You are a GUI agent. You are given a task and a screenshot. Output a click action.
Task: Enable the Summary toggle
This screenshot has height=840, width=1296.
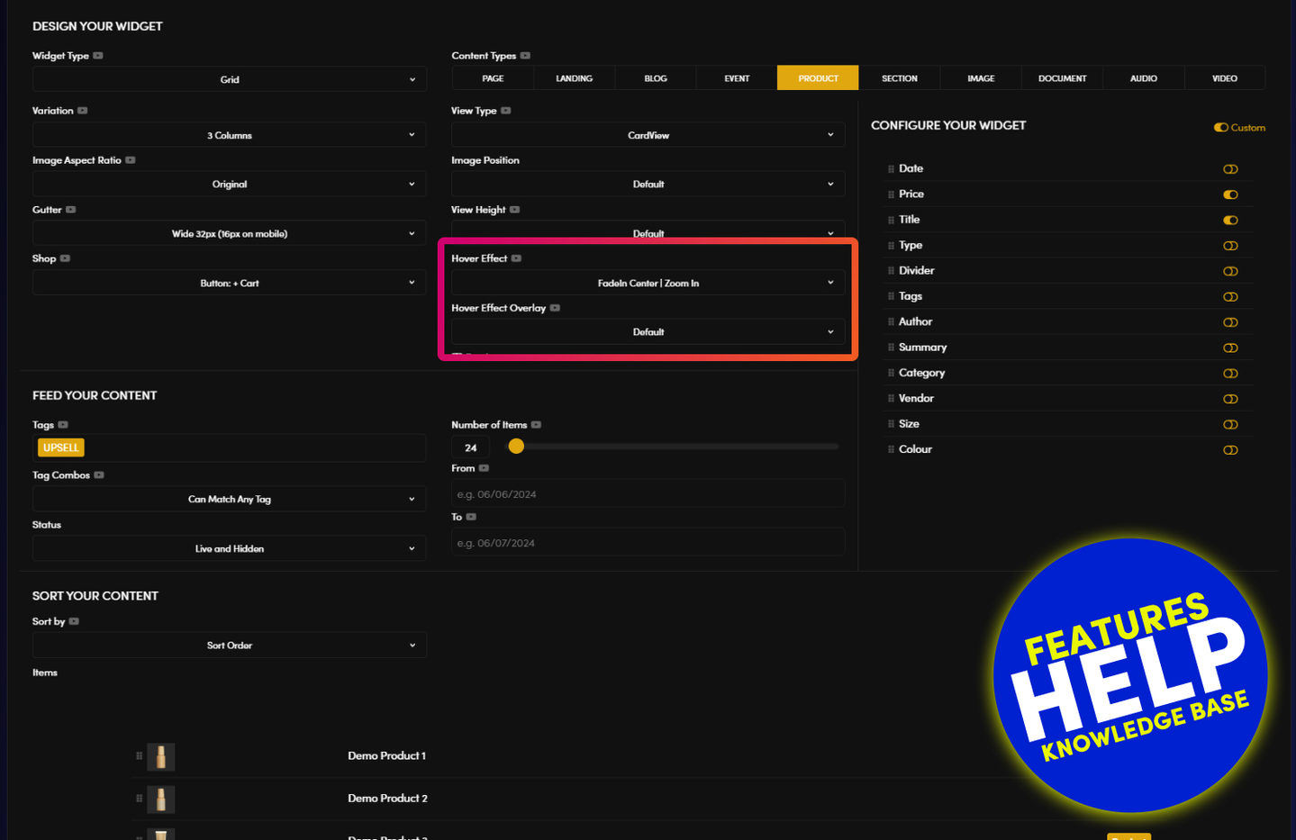point(1230,348)
